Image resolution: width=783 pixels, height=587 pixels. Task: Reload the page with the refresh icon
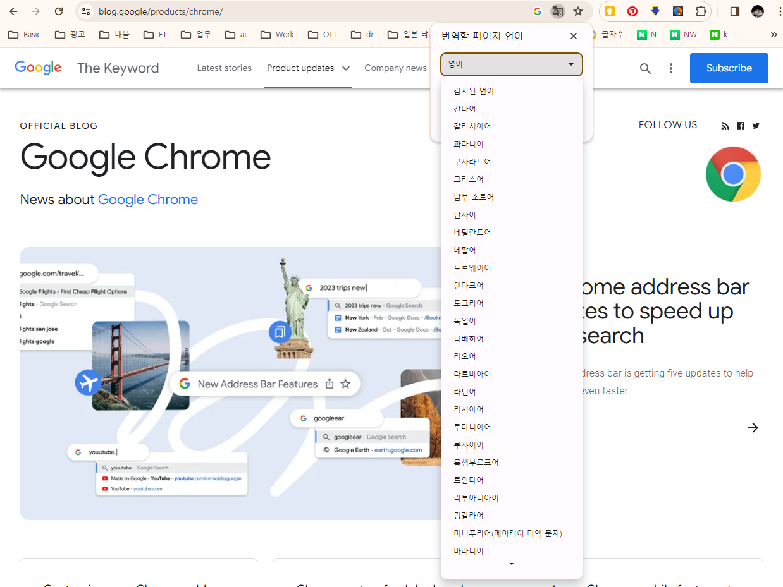[59, 11]
